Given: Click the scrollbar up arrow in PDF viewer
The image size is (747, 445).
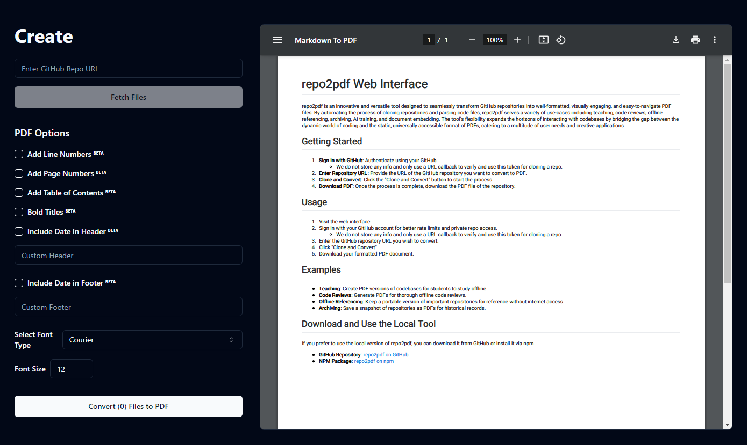Looking at the screenshot, I should point(727,60).
